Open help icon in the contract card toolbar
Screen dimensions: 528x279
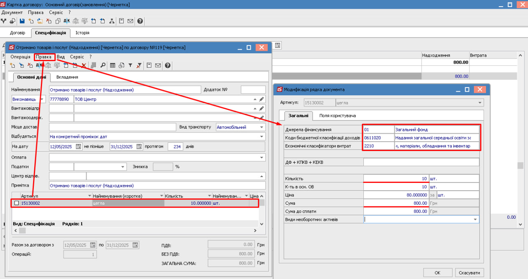[x=140, y=21]
